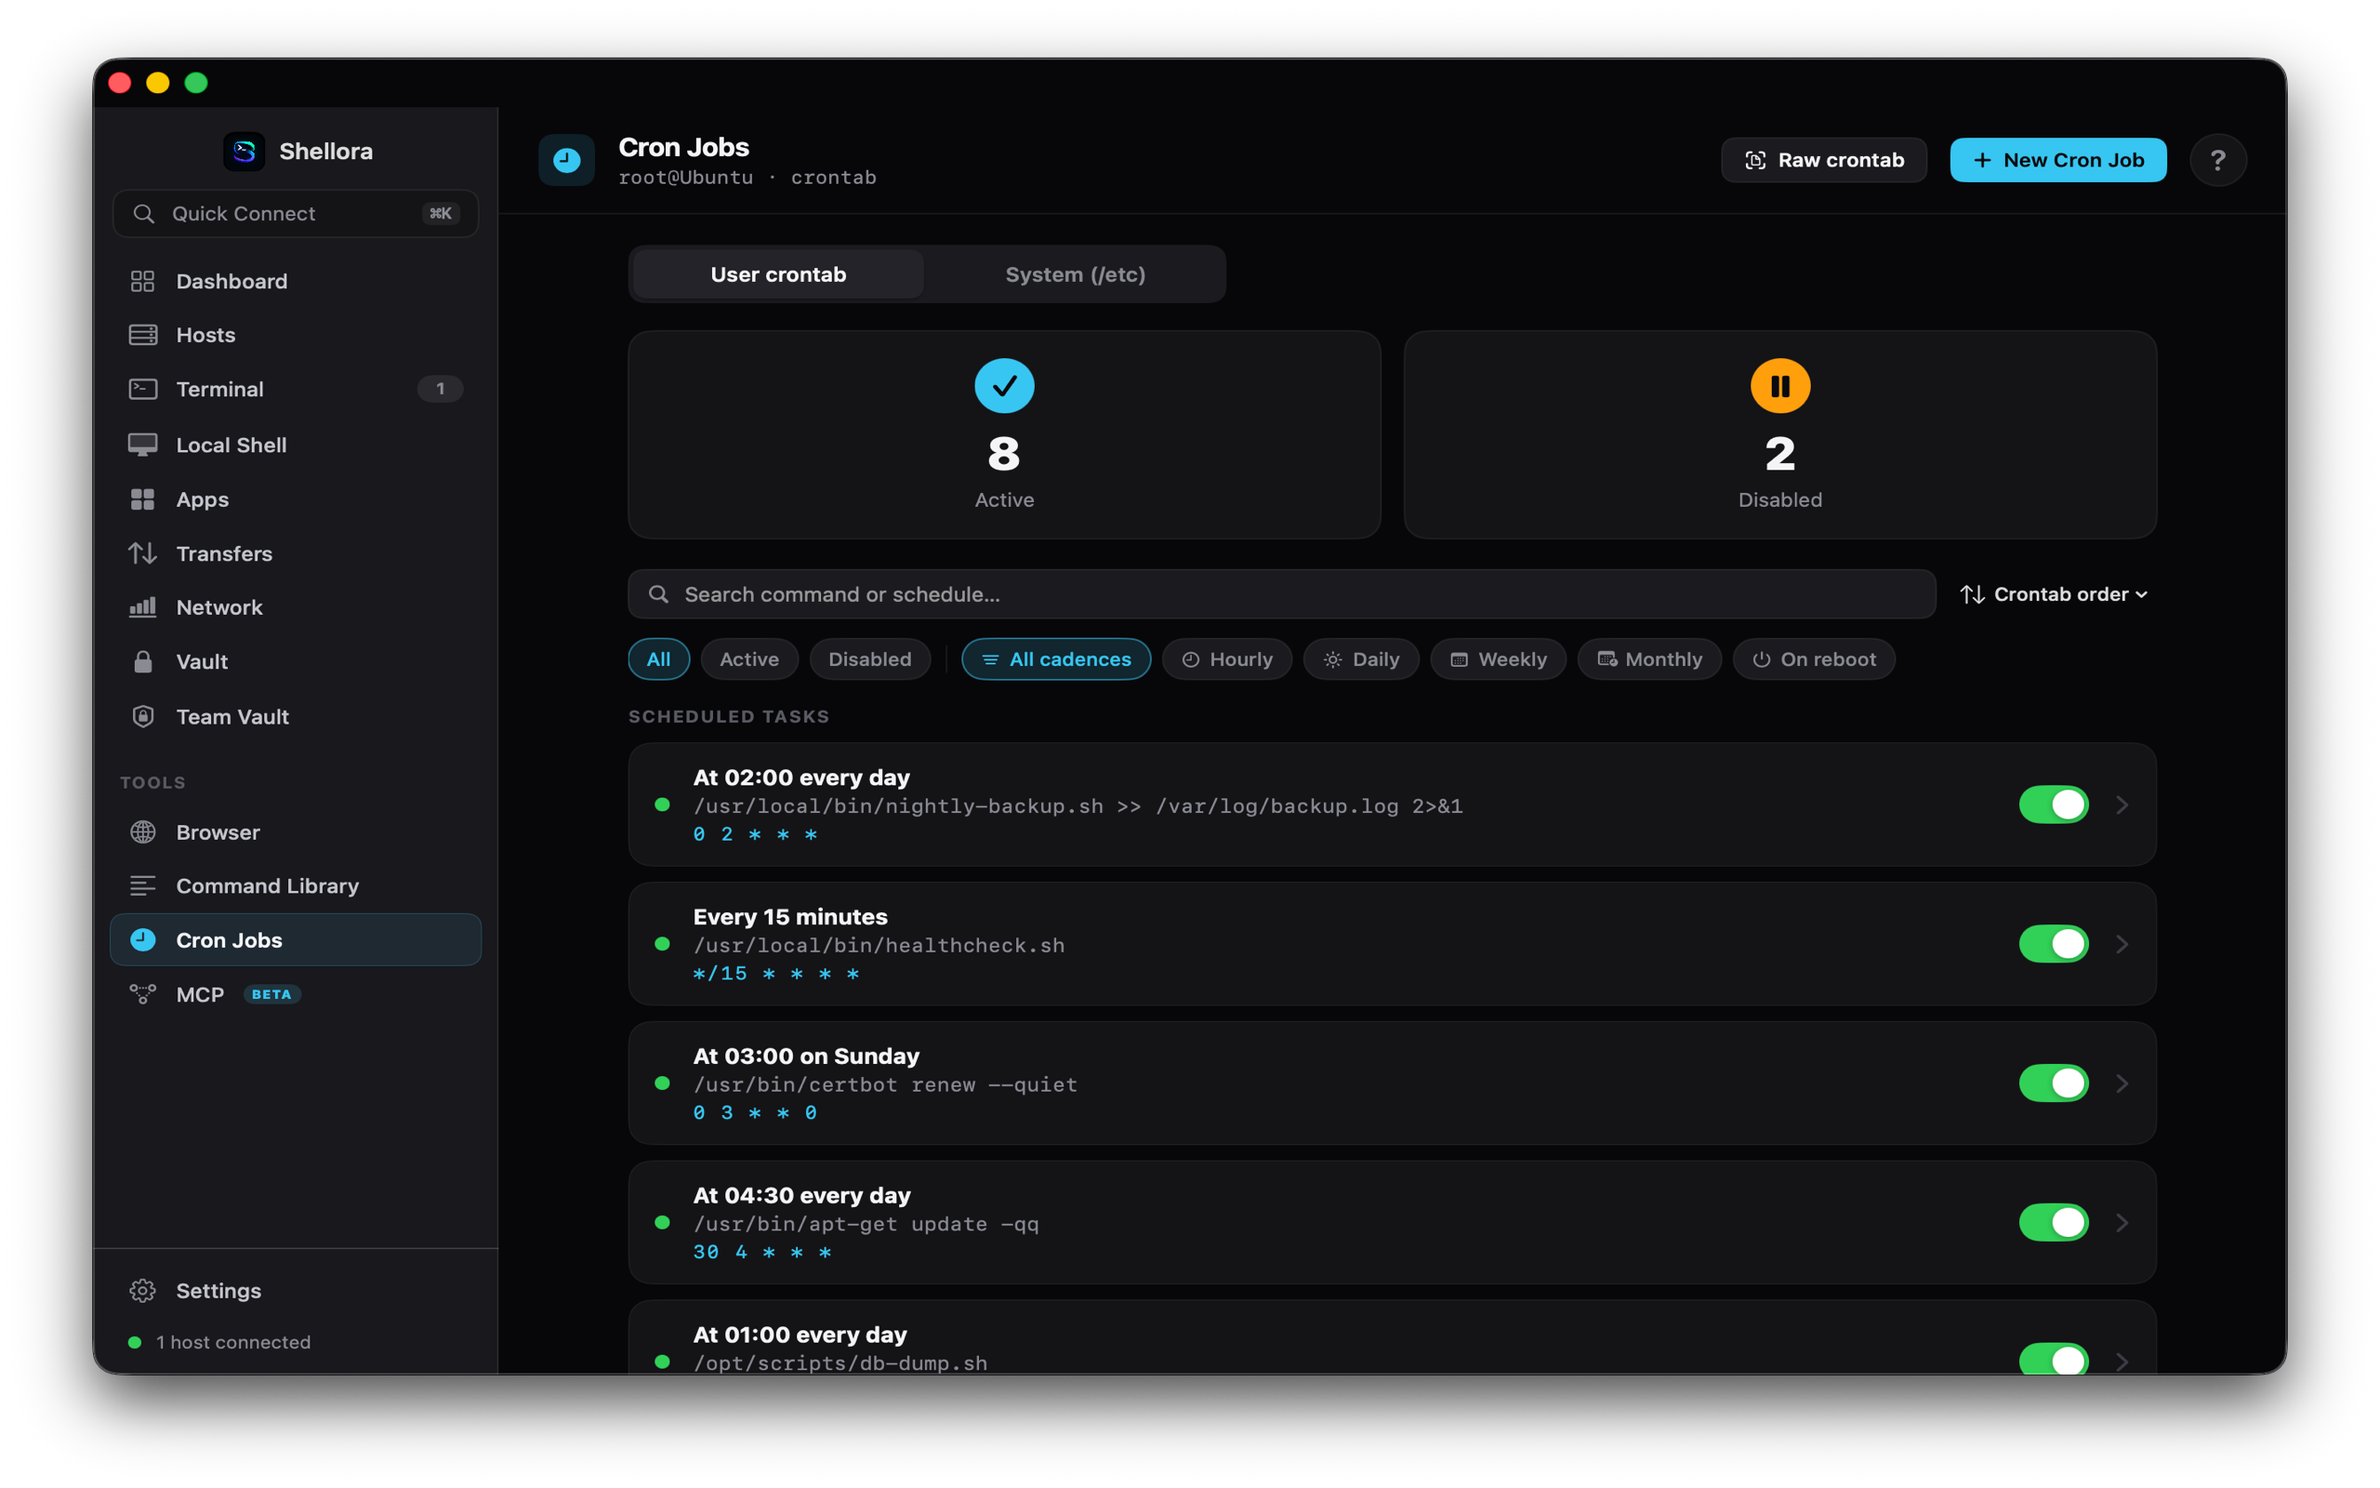Viewport: 2380px width, 1488px height.
Task: Click the BETA badge beside MCP
Action: coord(271,995)
